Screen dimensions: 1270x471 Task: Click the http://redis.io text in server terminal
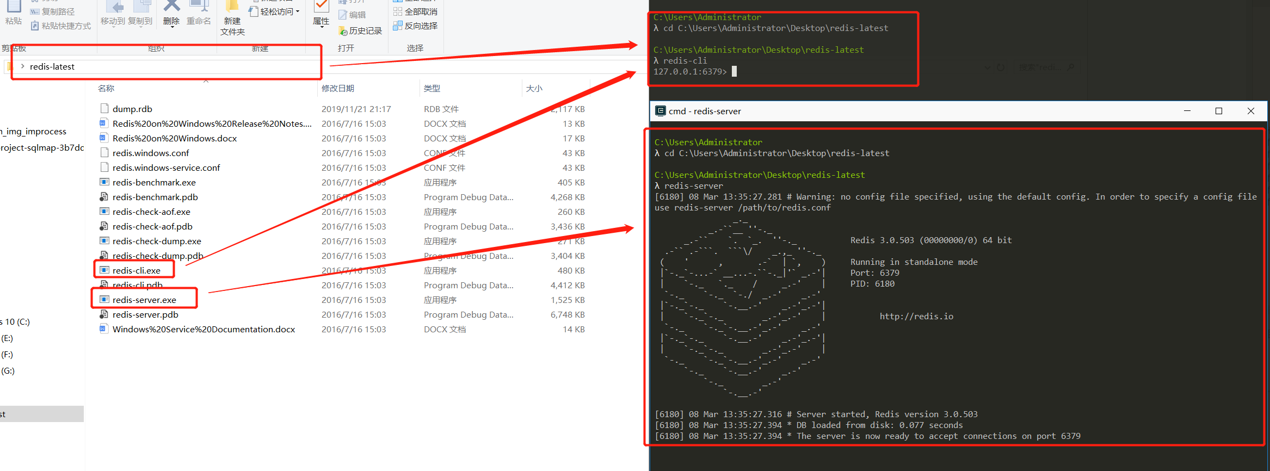coord(916,317)
